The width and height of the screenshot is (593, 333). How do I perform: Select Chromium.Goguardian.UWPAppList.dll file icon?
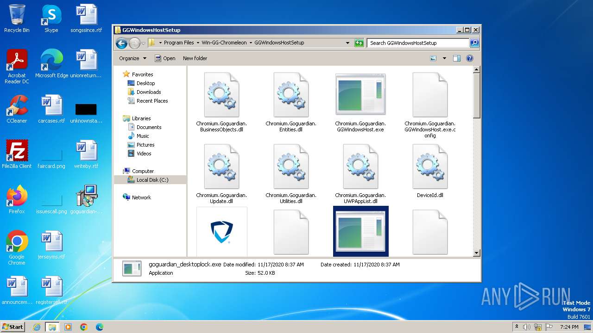pos(360,166)
